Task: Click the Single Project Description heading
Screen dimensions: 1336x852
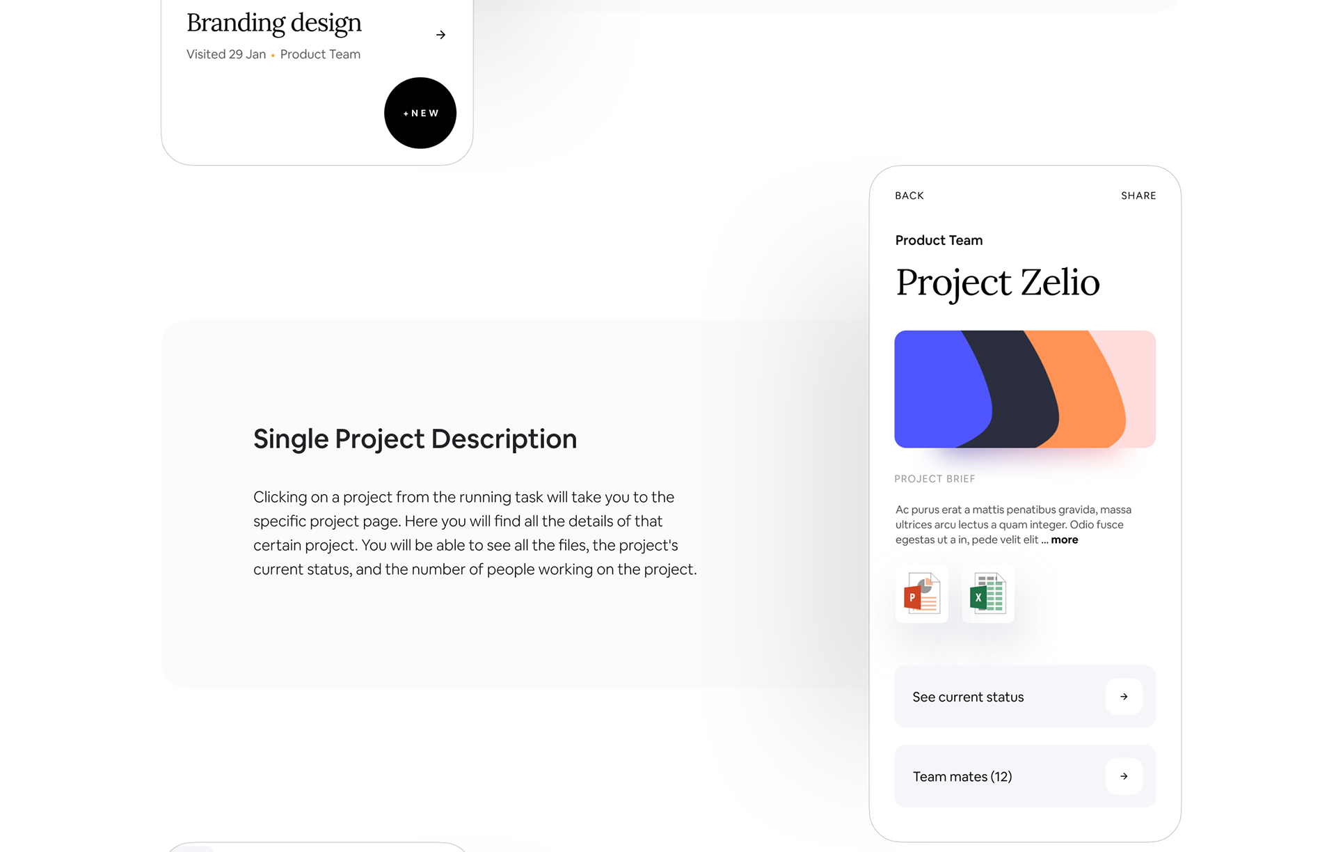Action: [415, 439]
